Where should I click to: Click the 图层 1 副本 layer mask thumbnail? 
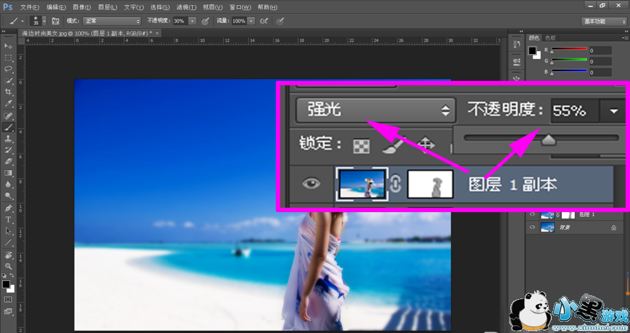pyautogui.click(x=431, y=184)
